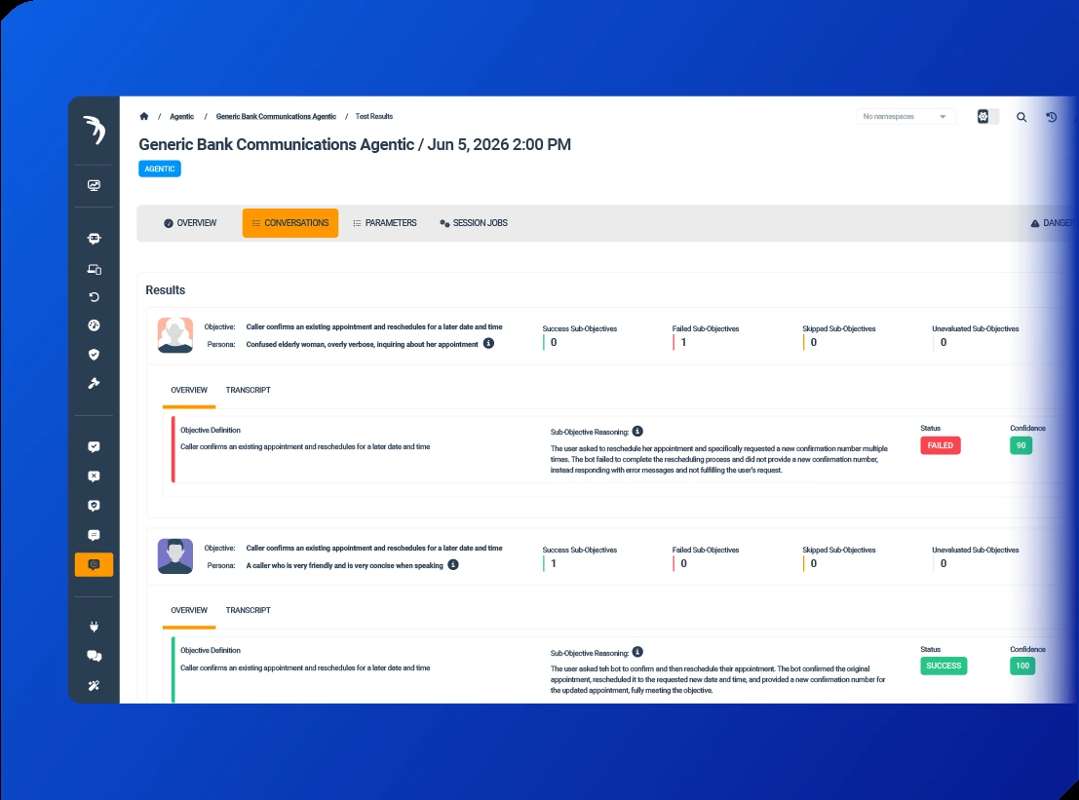
Task: Open the robot bot icon in sidebar
Action: (x=95, y=239)
